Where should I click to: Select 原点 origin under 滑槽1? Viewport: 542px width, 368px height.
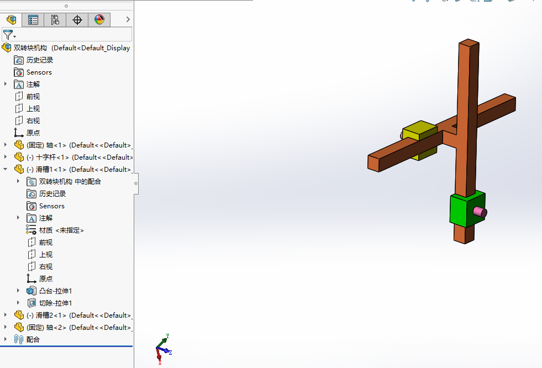pyautogui.click(x=31, y=278)
